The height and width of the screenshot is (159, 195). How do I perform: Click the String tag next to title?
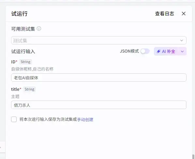tap(29, 89)
